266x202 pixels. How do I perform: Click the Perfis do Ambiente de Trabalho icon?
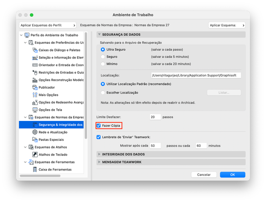click(x=27, y=35)
